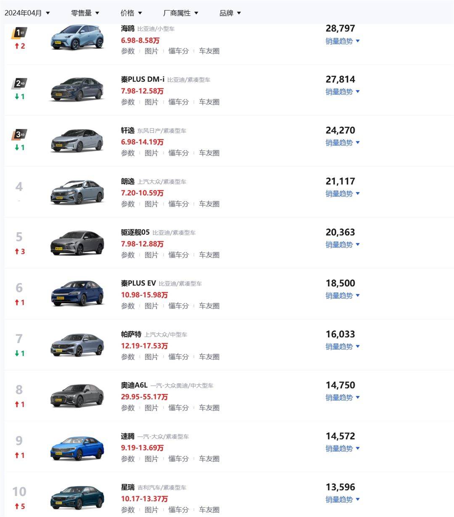Expand 销量趋势 for 驱逐舰05

pyautogui.click(x=343, y=244)
